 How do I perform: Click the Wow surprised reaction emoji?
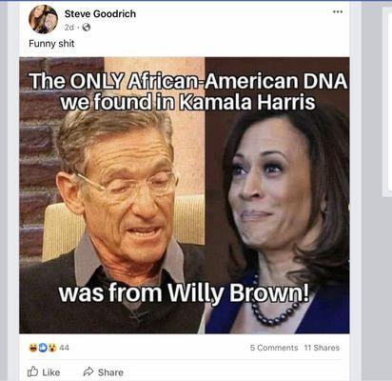tap(52, 348)
